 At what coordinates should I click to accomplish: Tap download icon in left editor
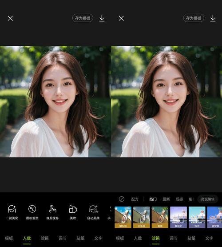(102, 18)
